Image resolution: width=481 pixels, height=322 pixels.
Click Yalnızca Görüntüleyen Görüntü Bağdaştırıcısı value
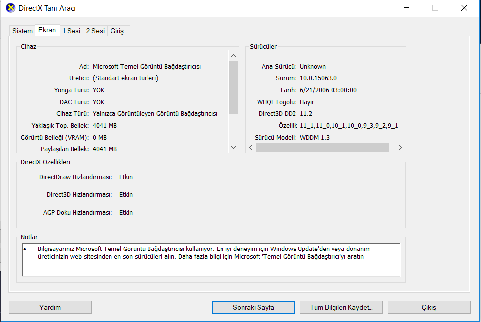click(155, 114)
